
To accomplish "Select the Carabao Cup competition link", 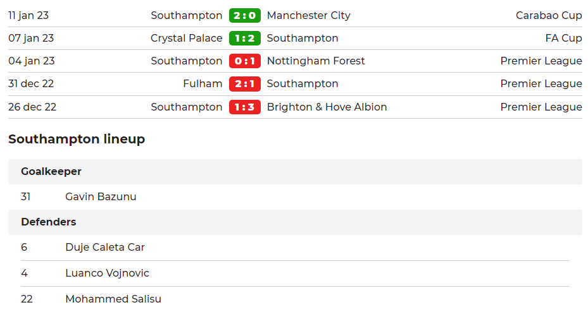I will [x=549, y=15].
